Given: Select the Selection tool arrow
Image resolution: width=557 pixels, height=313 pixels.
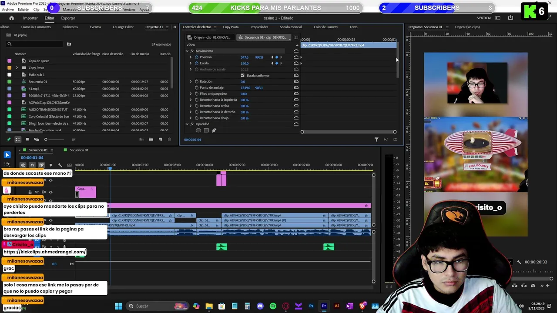Looking at the screenshot, I should 7,155.
